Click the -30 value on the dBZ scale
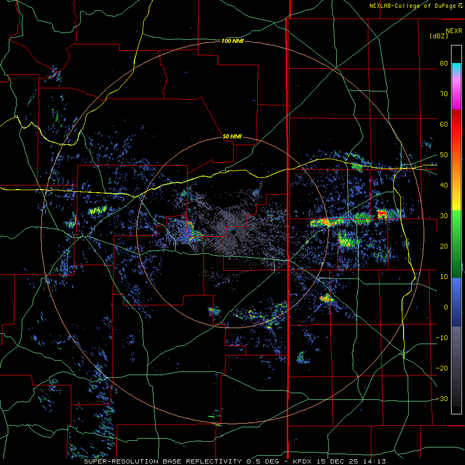This screenshot has width=465, height=465. 442,399
